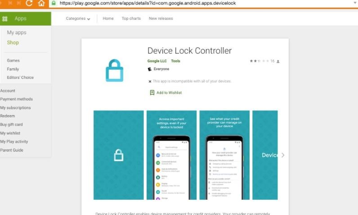Click the secure padlock icon in address bar
Screen dimensions: 358x215
tap(54, 3)
